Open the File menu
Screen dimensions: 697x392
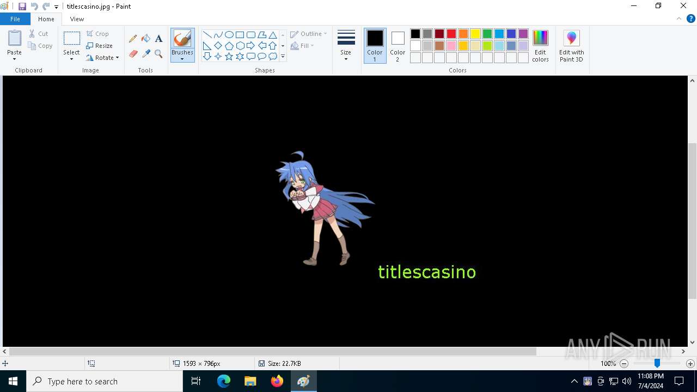tap(15, 19)
